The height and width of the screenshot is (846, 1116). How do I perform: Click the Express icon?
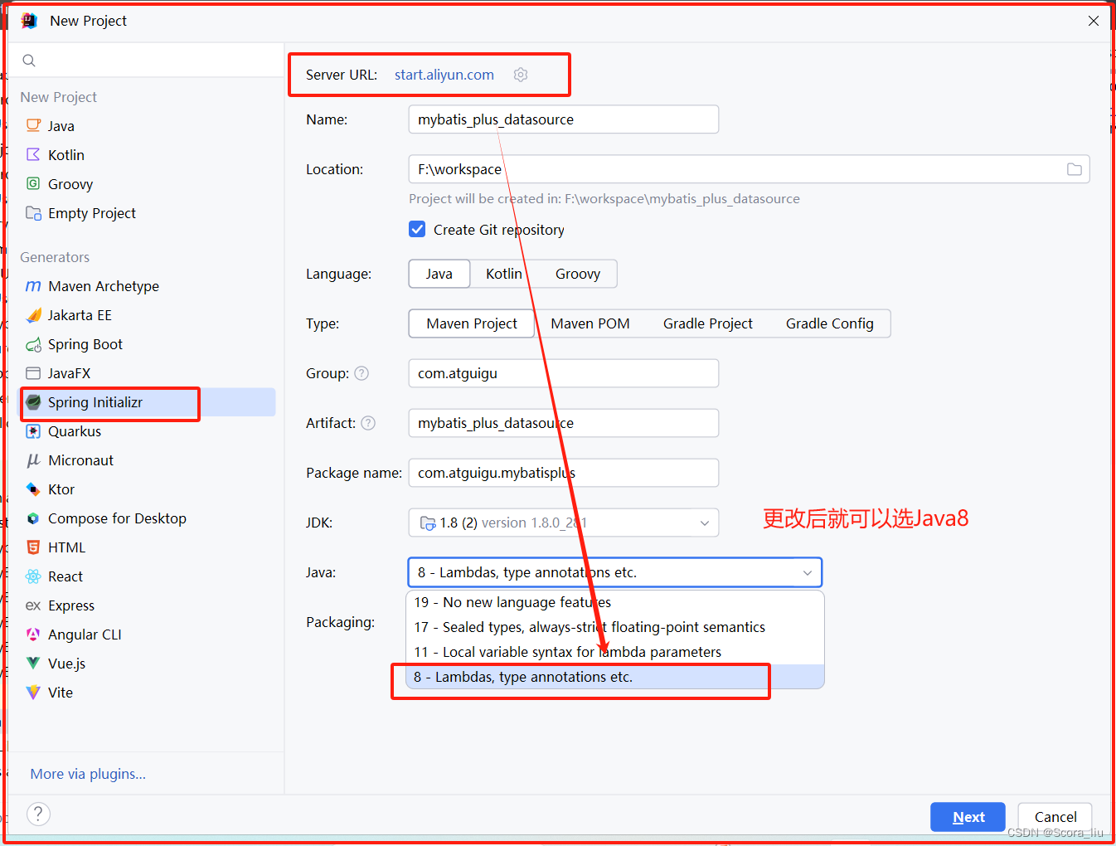[x=33, y=605]
